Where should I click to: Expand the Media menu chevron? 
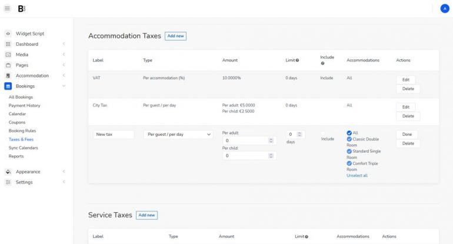tap(64, 54)
